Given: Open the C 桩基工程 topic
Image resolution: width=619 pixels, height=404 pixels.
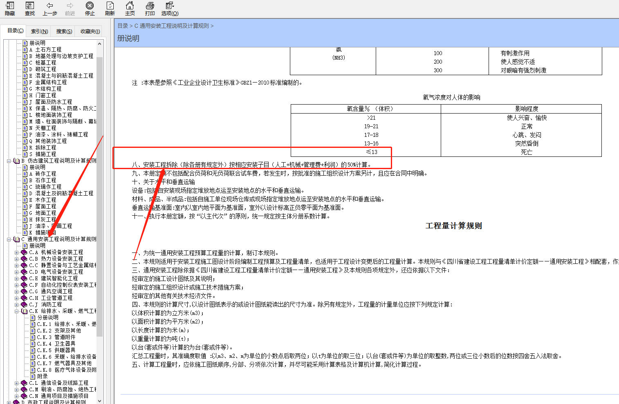Looking at the screenshot, I should click(x=43, y=62).
